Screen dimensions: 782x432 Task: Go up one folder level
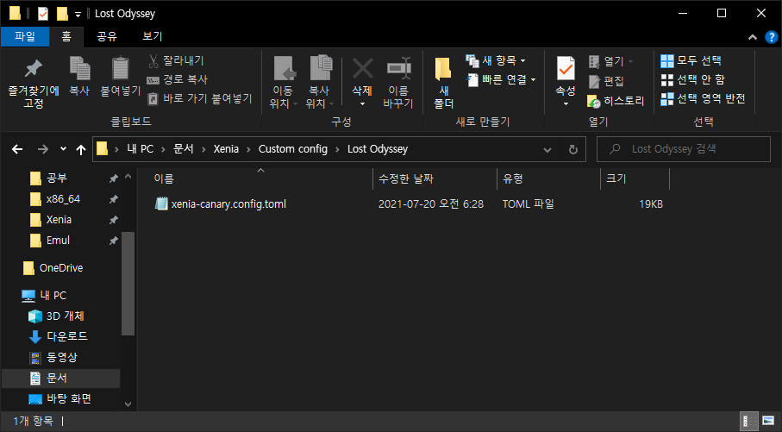point(81,149)
